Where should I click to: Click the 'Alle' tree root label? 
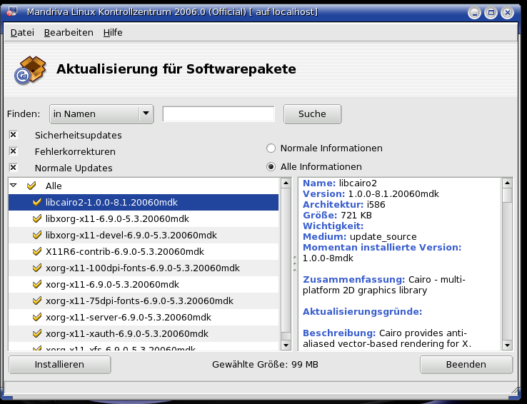(54, 186)
